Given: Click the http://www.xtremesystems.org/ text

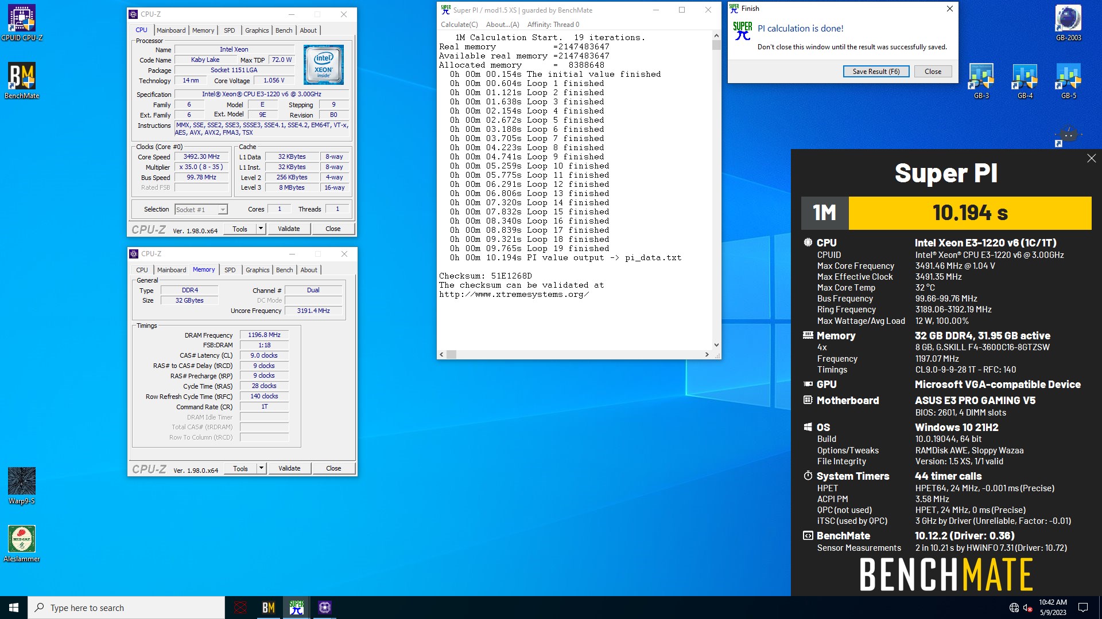Looking at the screenshot, I should pyautogui.click(x=514, y=294).
